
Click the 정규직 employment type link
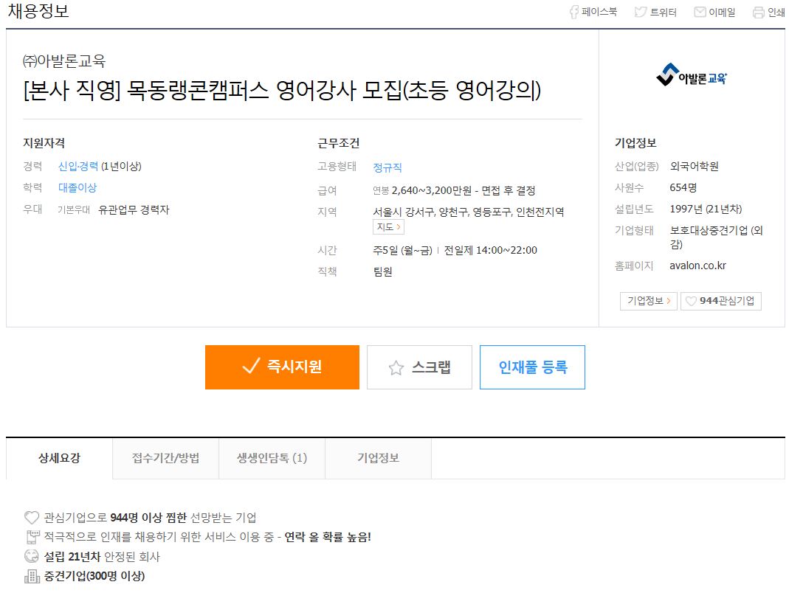click(387, 167)
